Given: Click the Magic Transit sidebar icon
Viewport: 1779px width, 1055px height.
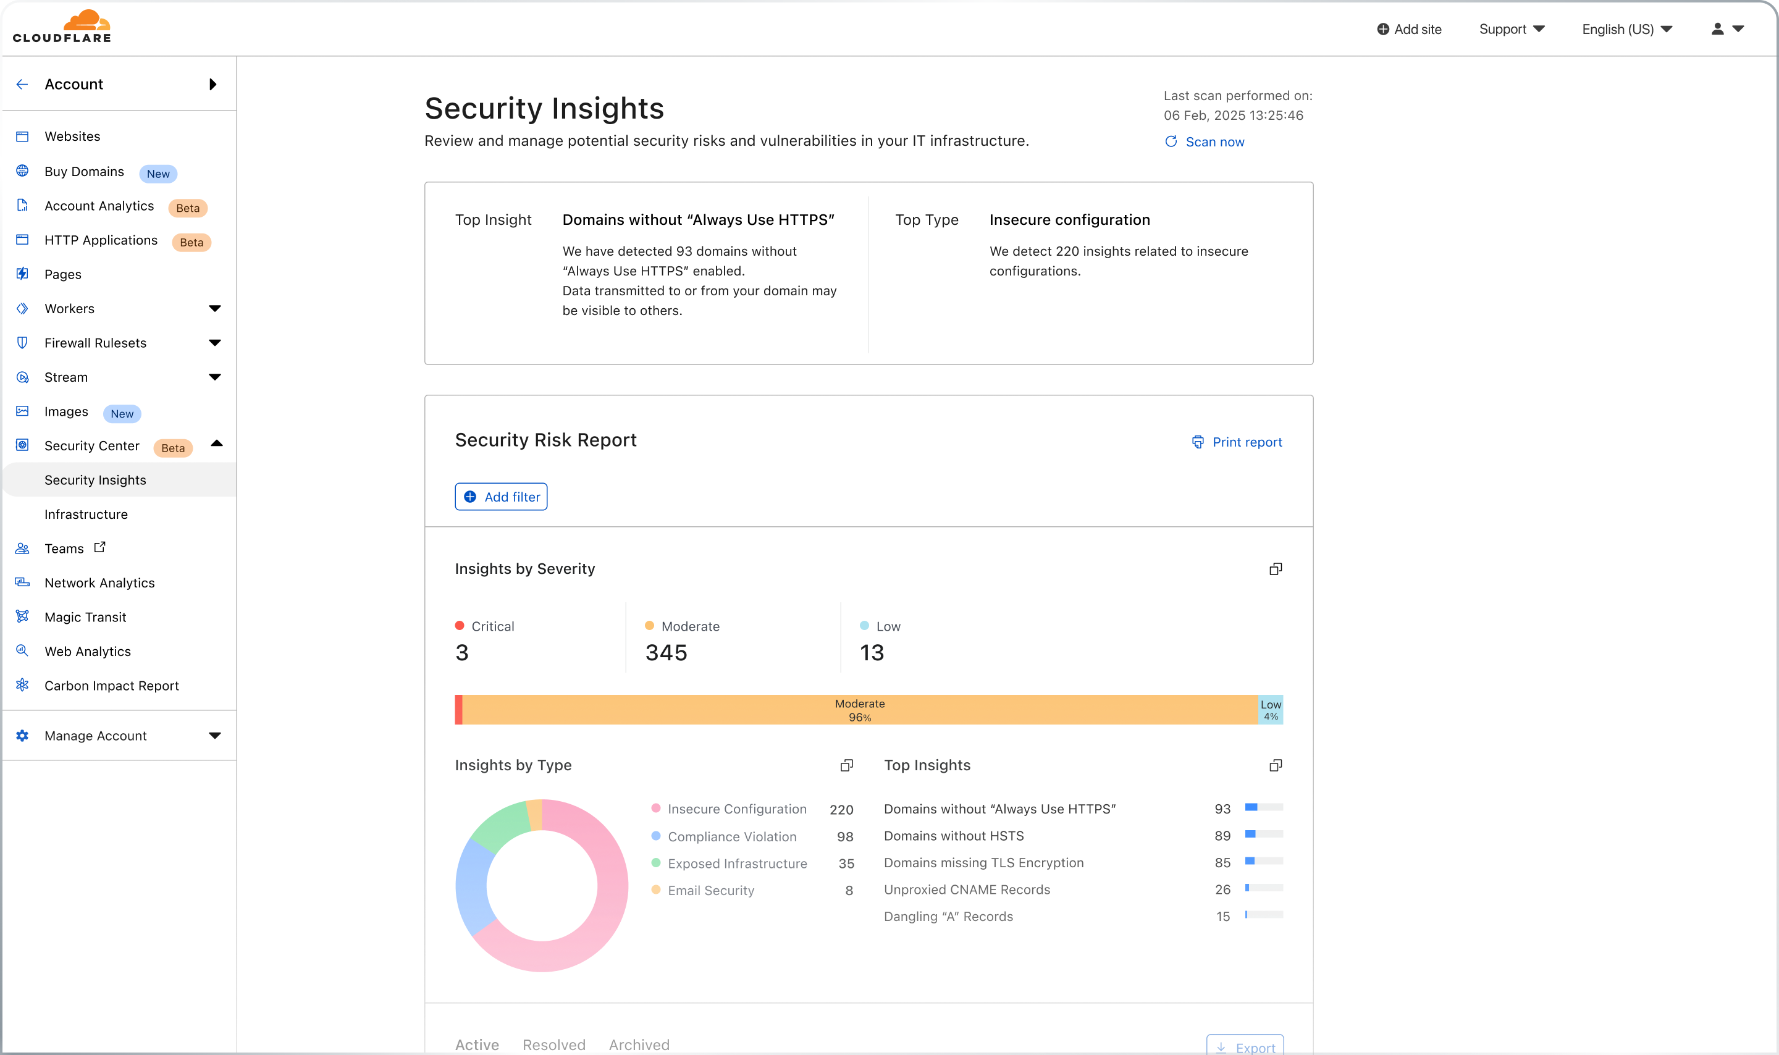Looking at the screenshot, I should (23, 616).
